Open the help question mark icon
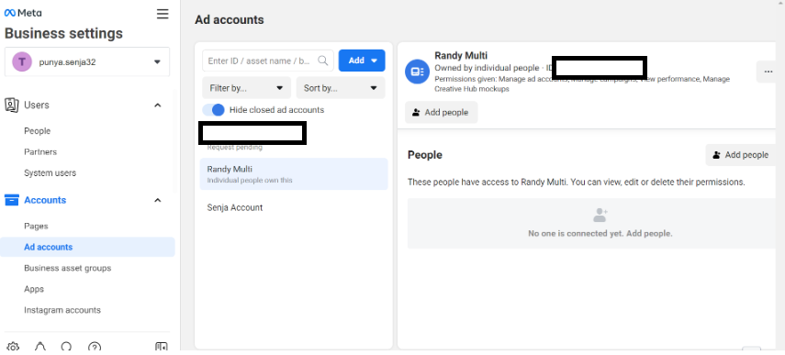Screen dimensions: 785x355 pos(95,347)
